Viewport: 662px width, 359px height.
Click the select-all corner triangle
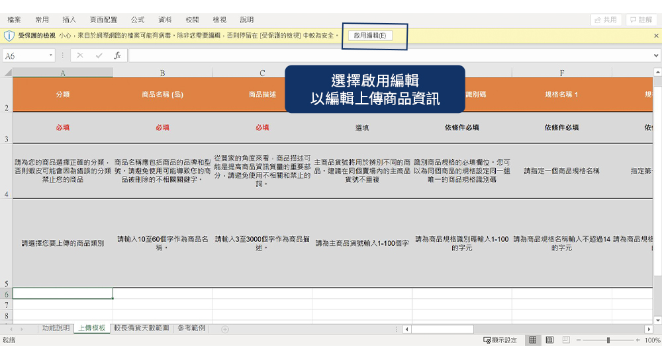coord(8,73)
